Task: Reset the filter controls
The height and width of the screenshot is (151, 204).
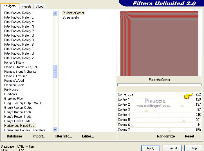Action: click(190, 136)
